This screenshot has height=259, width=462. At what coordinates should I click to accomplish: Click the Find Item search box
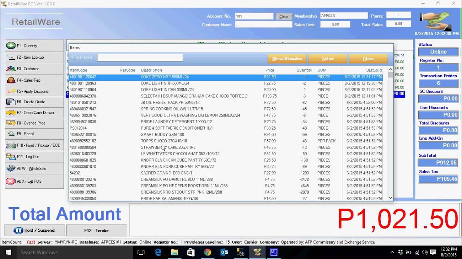point(140,58)
